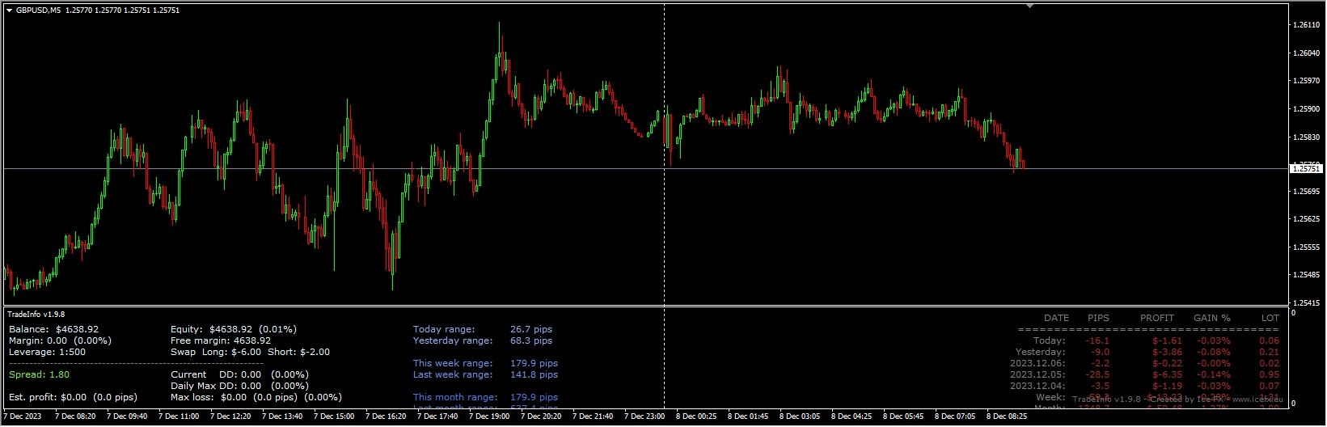The width and height of the screenshot is (1327, 427).
Task: Click the '7 Dec 20:20' time axis label
Action: [x=542, y=417]
